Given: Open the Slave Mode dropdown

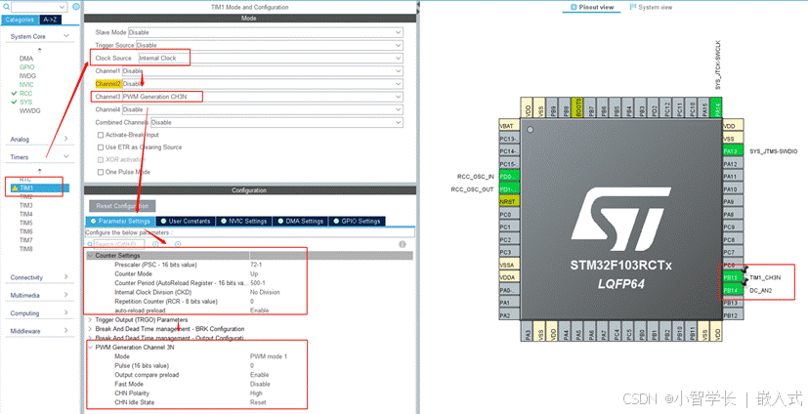Looking at the screenshot, I should pyautogui.click(x=266, y=32).
